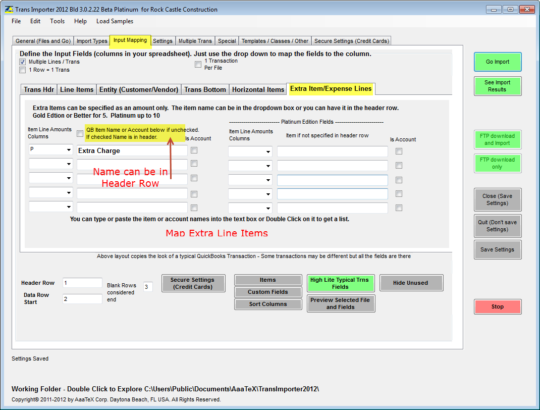Switch to Import Types tab
This screenshot has width=540, height=410.
[x=92, y=41]
